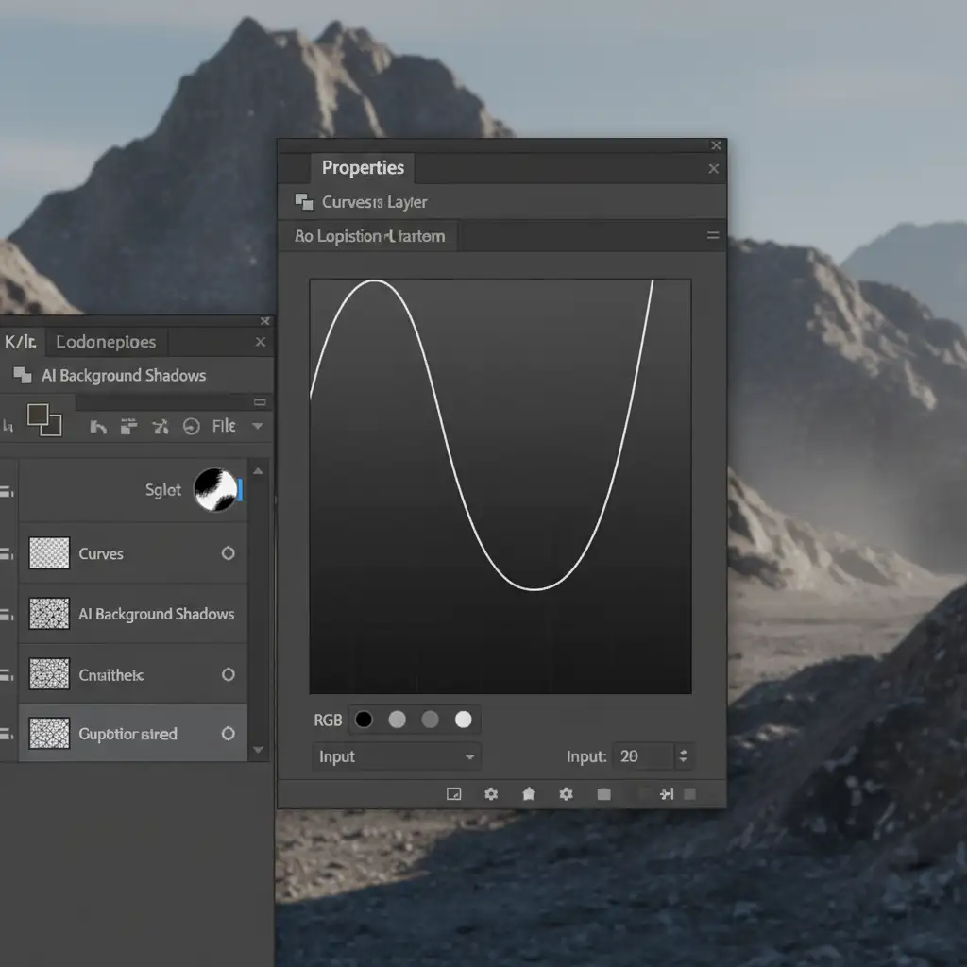This screenshot has width=967, height=967.
Task: Click the crossed-arrows icon in layers toolbar
Action: pos(161,427)
